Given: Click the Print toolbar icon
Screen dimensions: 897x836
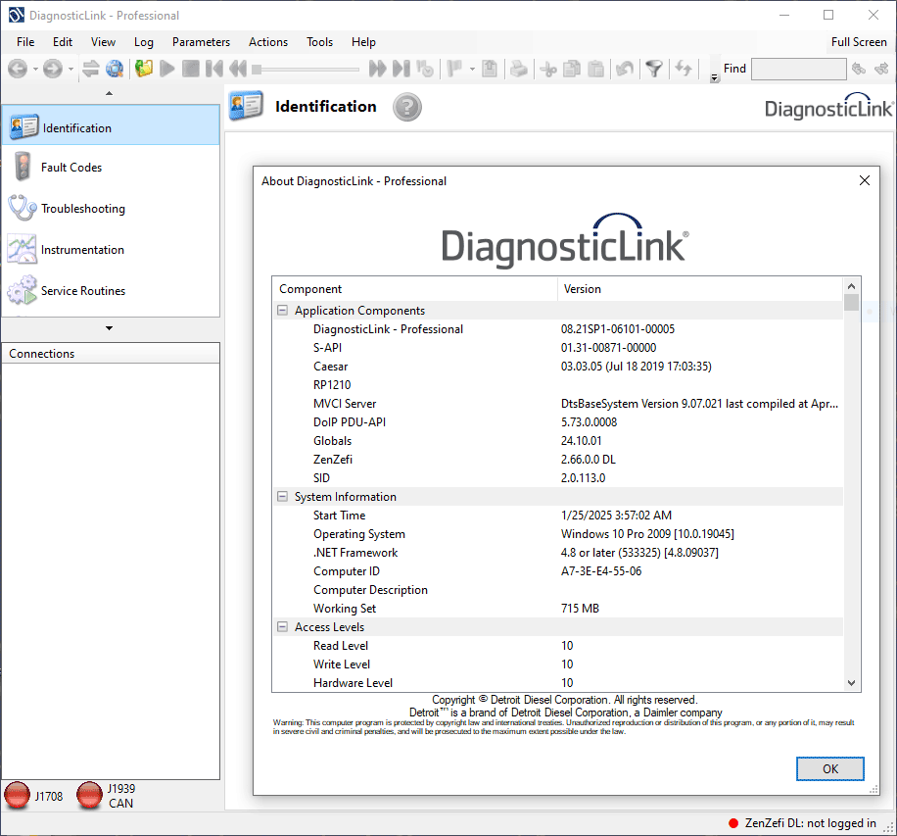Looking at the screenshot, I should pos(519,69).
